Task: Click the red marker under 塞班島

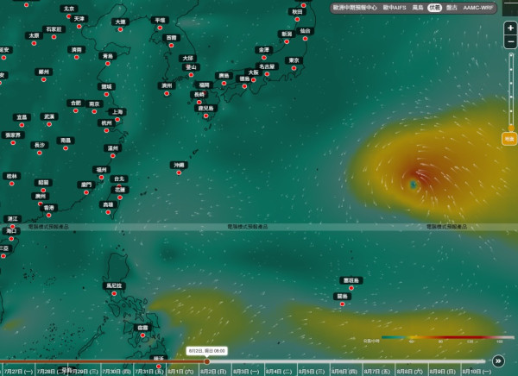Action: click(x=351, y=288)
